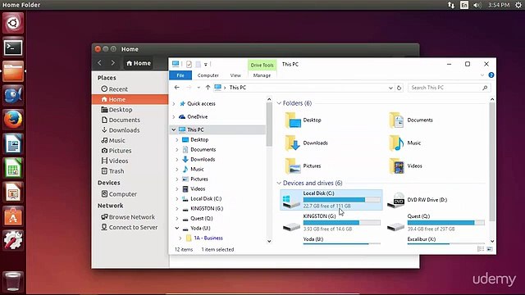The width and height of the screenshot is (525, 295).
Task: Open LibreOffice Calc dock icon
Action: 13,168
